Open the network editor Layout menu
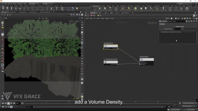This screenshot has width=198, height=111. [x=107, y=18]
